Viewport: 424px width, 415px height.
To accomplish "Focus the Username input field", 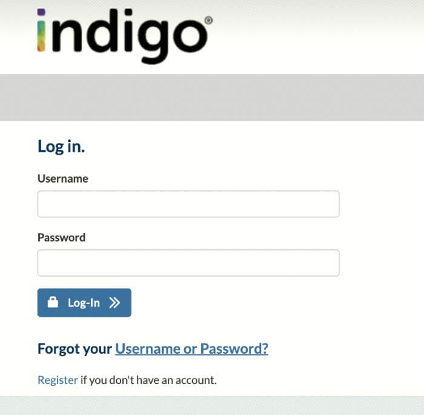I will [188, 204].
